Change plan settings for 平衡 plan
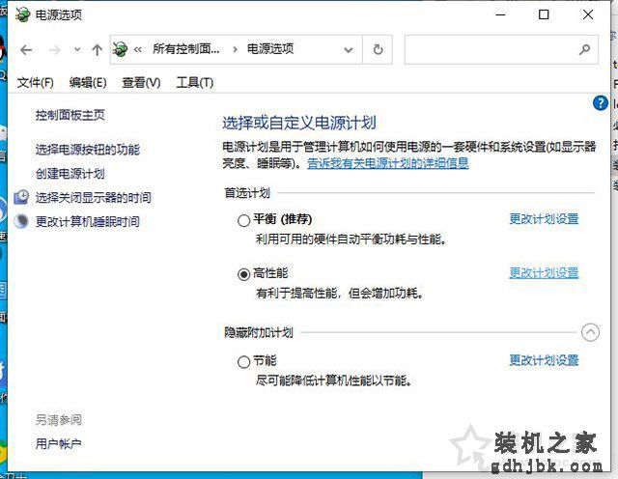This screenshot has width=618, height=479. (544, 219)
